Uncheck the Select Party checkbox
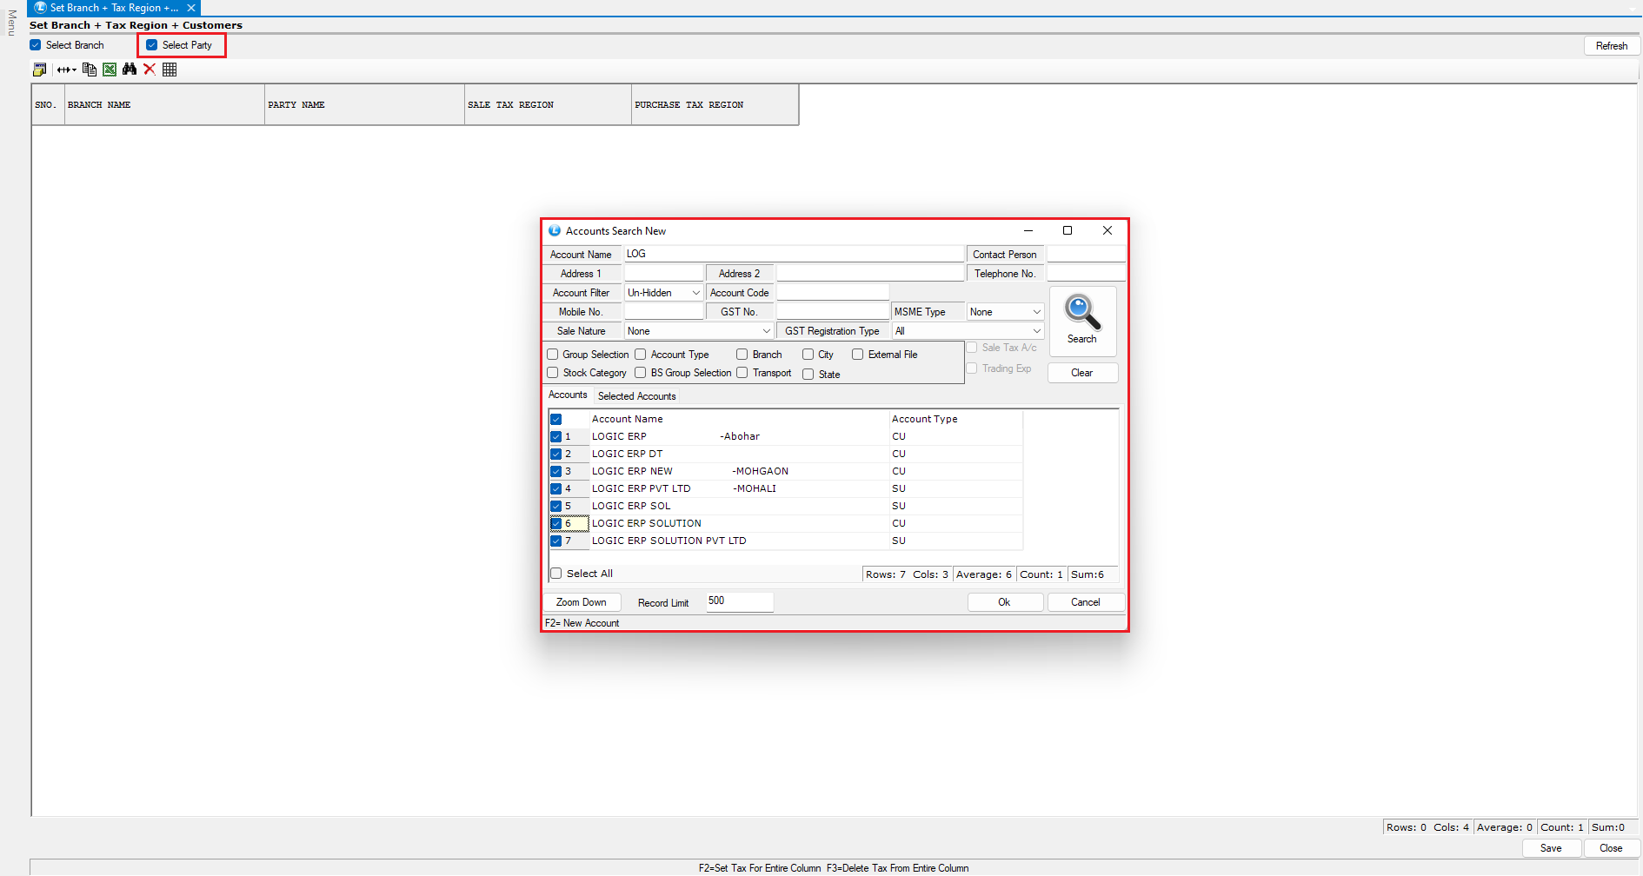Screen dimensions: 1643x876 (152, 45)
